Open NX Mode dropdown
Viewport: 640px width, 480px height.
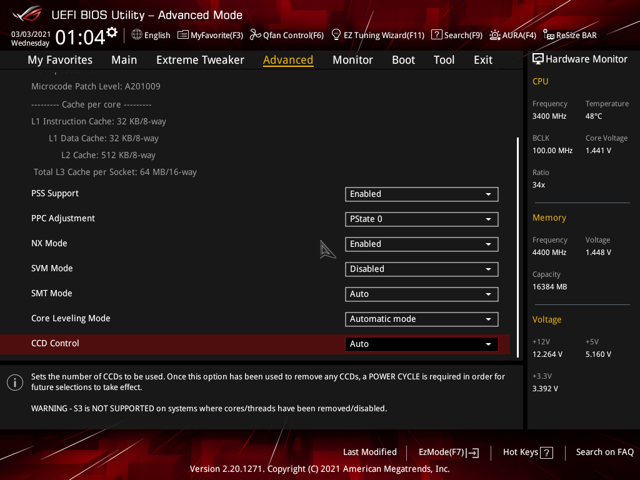pyautogui.click(x=422, y=244)
